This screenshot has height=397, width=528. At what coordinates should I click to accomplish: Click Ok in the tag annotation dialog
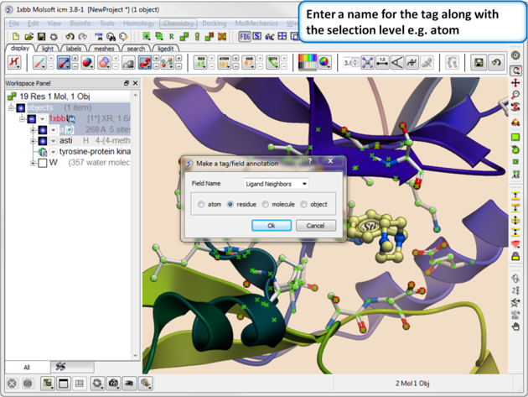pos(271,225)
